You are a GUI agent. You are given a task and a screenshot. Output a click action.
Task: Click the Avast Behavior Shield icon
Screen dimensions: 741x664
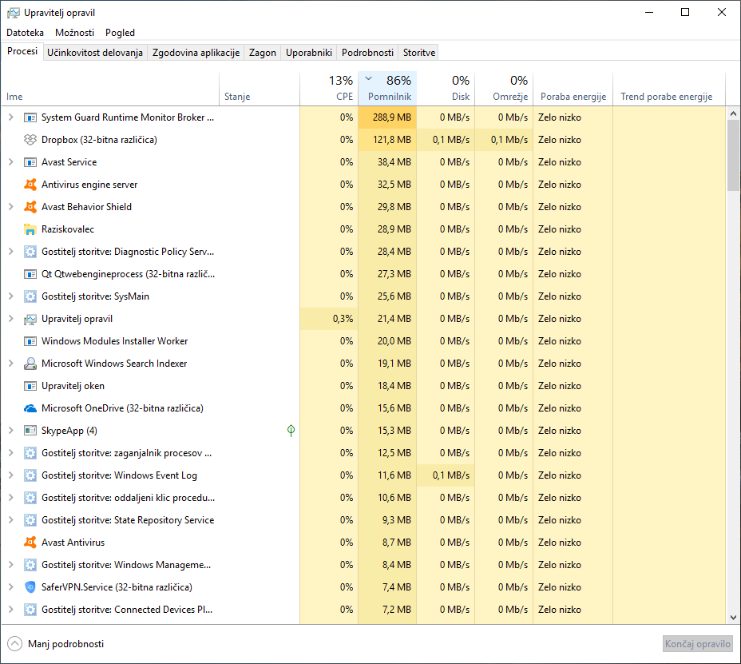(x=30, y=207)
